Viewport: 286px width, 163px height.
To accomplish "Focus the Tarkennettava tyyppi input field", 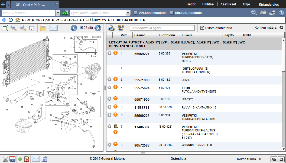I will click(x=162, y=28).
